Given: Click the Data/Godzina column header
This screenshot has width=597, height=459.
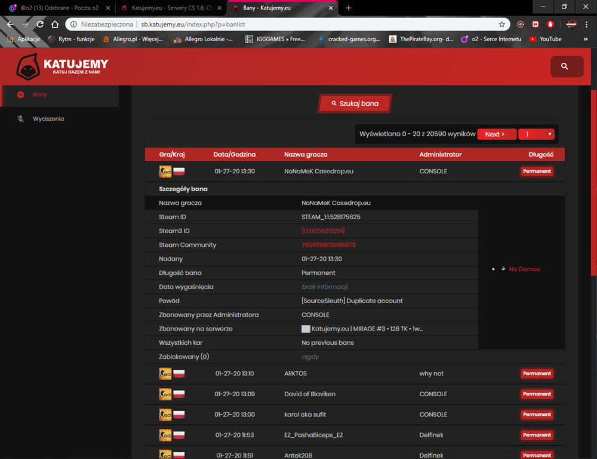Looking at the screenshot, I should [x=235, y=154].
